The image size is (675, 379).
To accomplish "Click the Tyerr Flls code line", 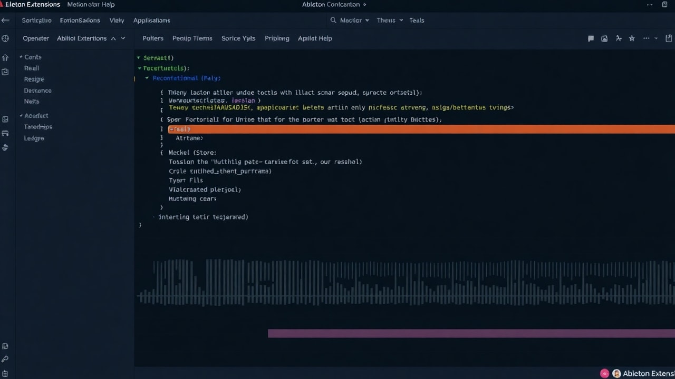I will pyautogui.click(x=186, y=180).
